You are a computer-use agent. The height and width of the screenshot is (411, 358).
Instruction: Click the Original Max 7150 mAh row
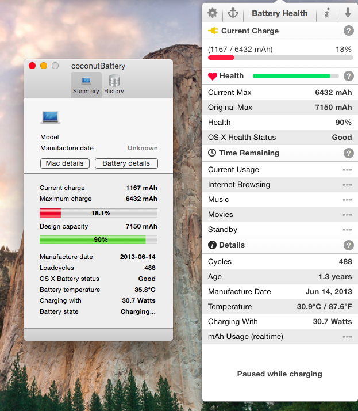coord(280,107)
